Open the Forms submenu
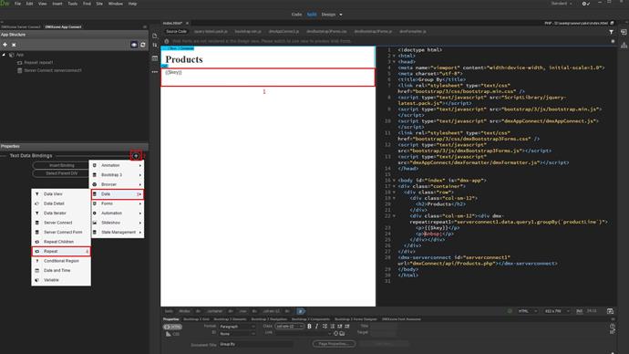Screen dimensions: 629x354 (117, 203)
